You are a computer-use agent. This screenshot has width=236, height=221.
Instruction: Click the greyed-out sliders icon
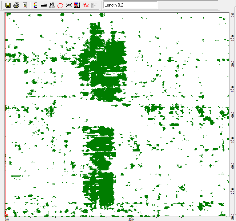click(x=94, y=5)
